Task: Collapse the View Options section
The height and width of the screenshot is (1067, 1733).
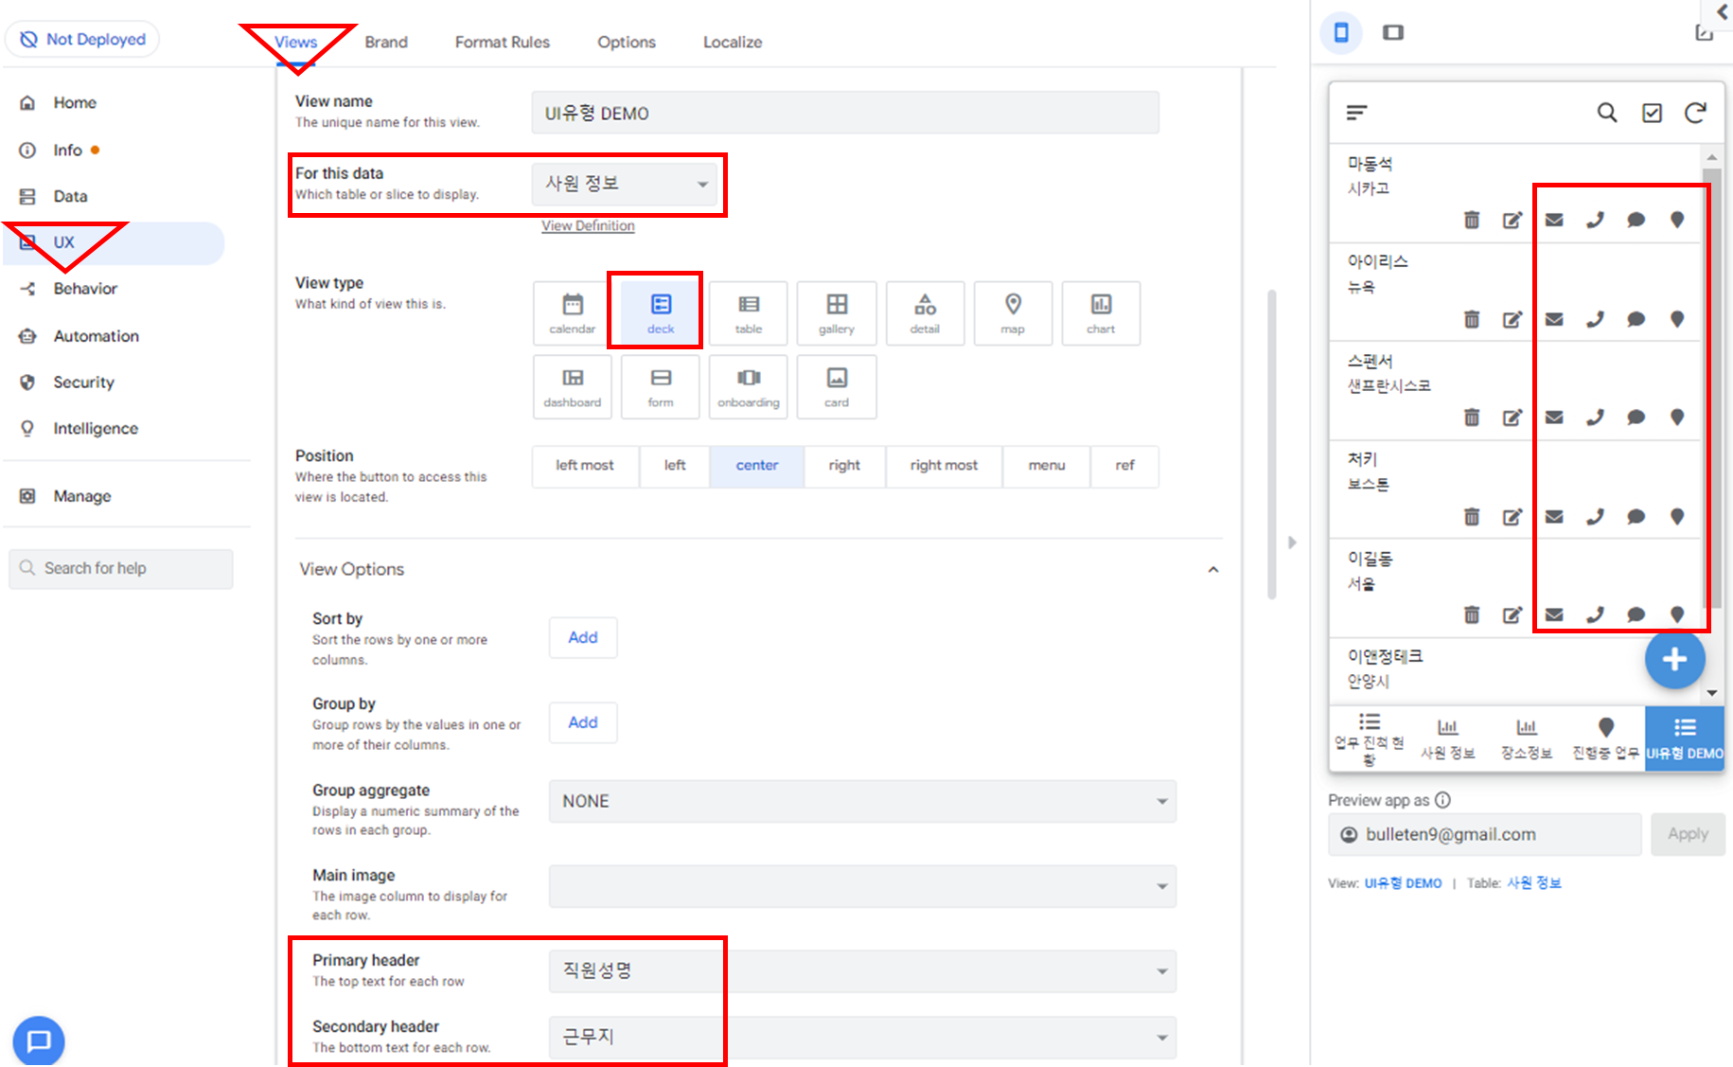Action: pos(1213,569)
